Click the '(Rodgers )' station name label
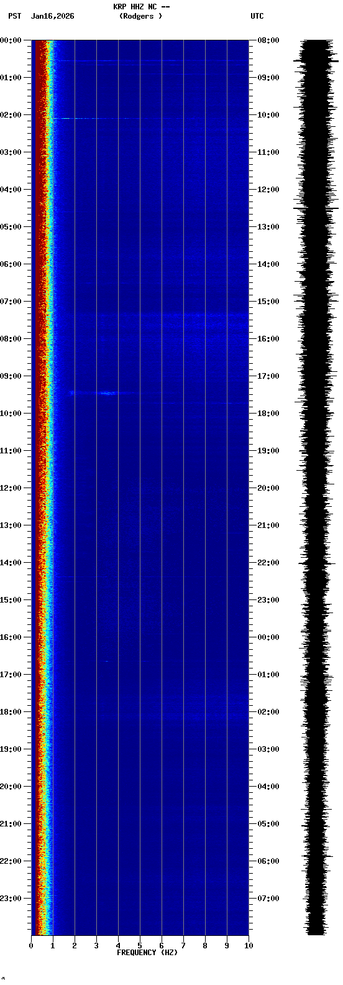Viewport: 343px width, 985px height. 141,16
